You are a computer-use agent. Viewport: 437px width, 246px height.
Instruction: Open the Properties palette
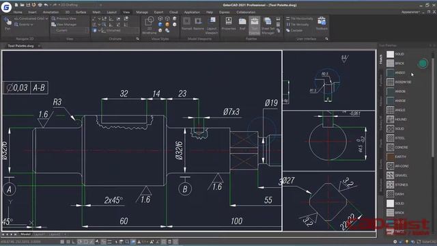point(229,23)
